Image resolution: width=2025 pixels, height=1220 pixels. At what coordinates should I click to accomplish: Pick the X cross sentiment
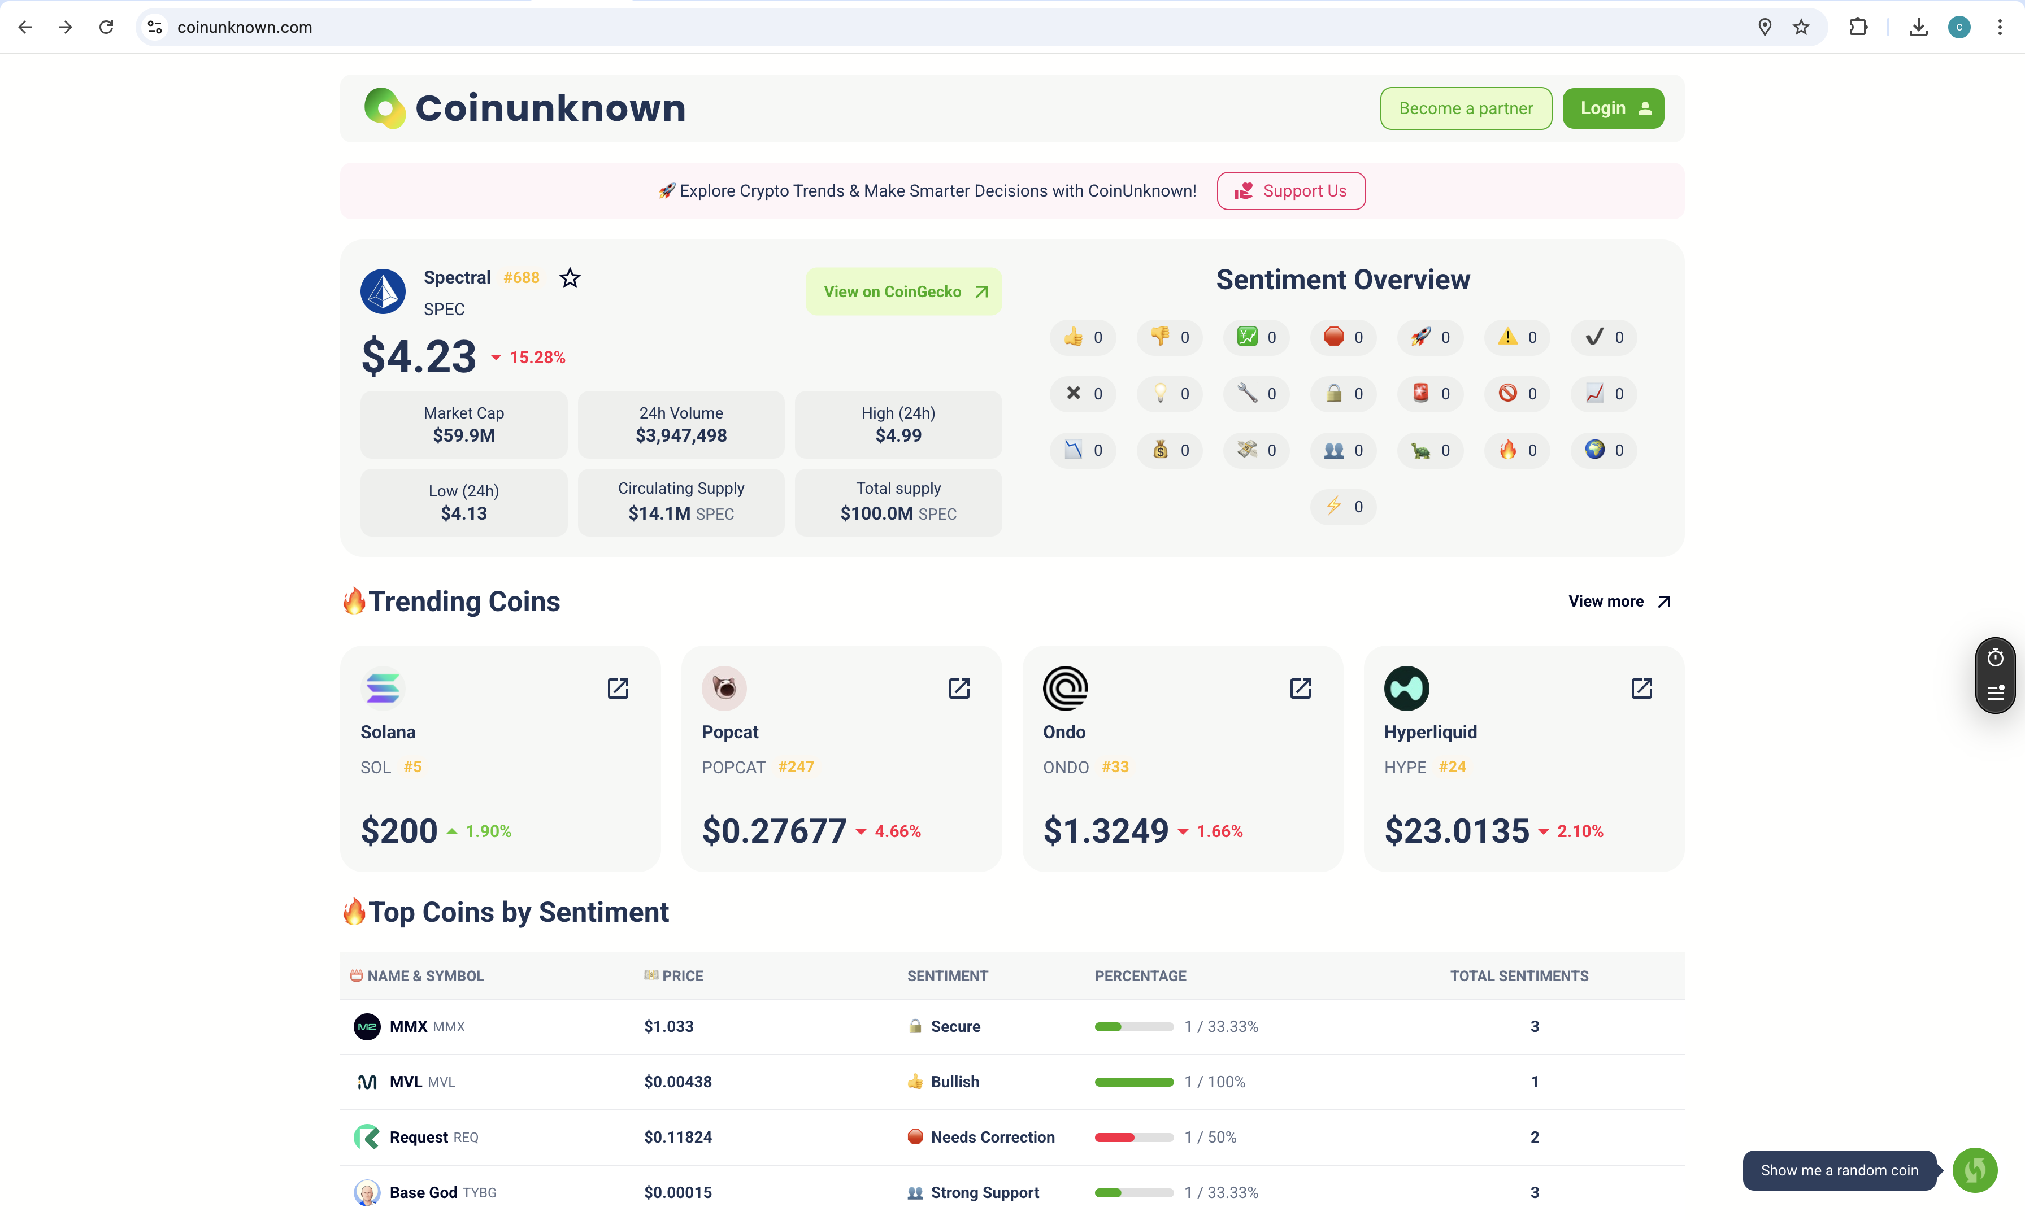[x=1083, y=394]
